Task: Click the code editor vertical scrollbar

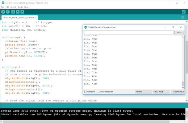Action: [187, 57]
